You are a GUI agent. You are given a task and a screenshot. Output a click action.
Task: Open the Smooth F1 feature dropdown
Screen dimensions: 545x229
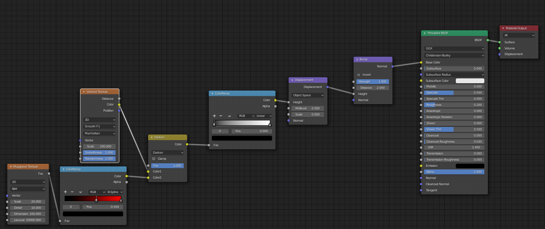tap(100, 126)
